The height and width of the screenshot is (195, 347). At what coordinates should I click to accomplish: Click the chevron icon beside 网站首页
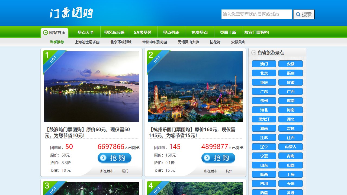pyautogui.click(x=46, y=33)
